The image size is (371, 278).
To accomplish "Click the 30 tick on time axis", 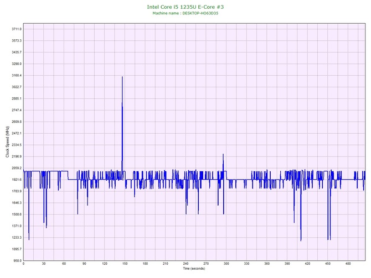I will click(44, 264).
